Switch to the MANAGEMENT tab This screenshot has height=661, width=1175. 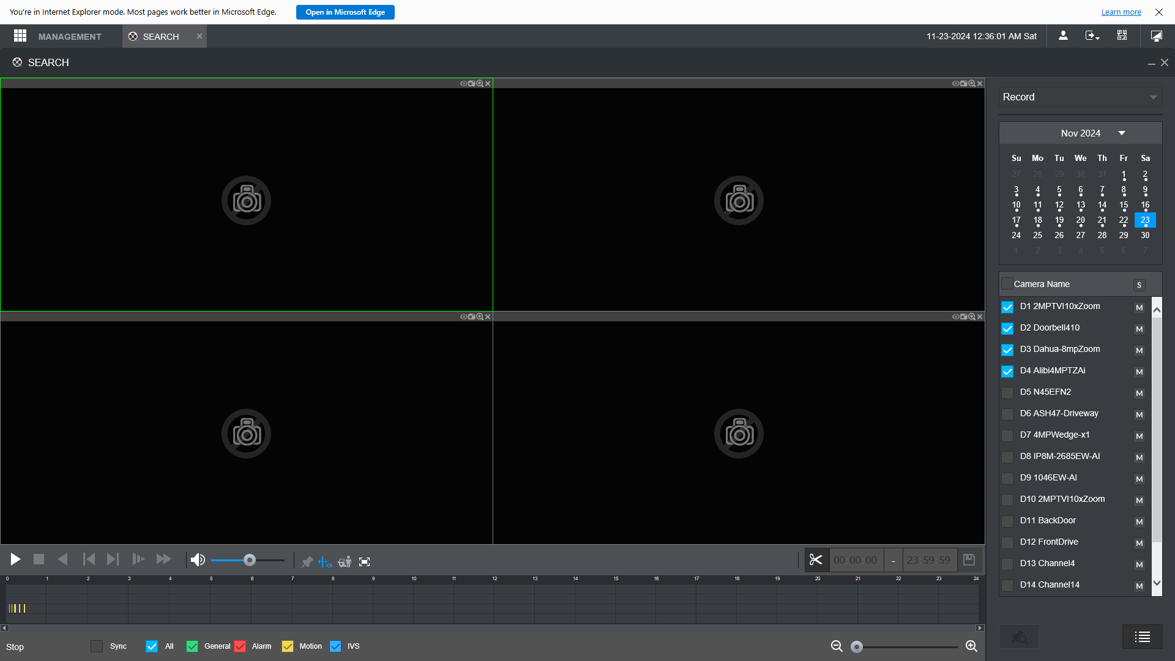point(70,37)
